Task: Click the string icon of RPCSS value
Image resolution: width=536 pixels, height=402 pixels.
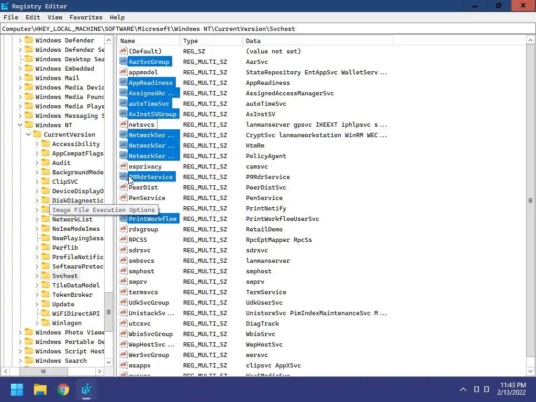Action: pos(123,239)
